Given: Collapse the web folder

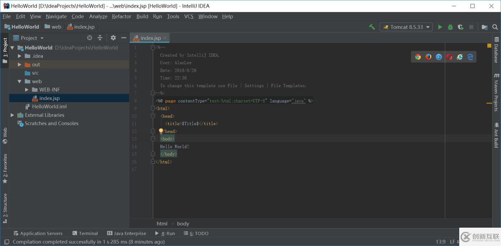Looking at the screenshot, I should tap(19, 81).
